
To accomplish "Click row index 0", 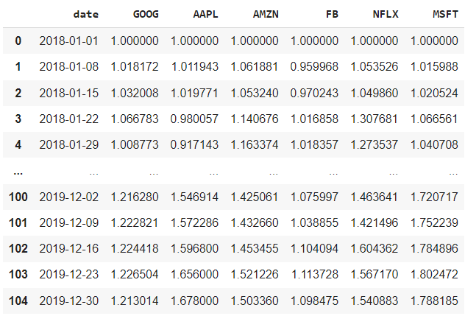I will (x=18, y=41).
